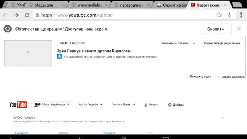Close the переводчик tab
The height and width of the screenshot is (139, 247).
coord(149,5)
